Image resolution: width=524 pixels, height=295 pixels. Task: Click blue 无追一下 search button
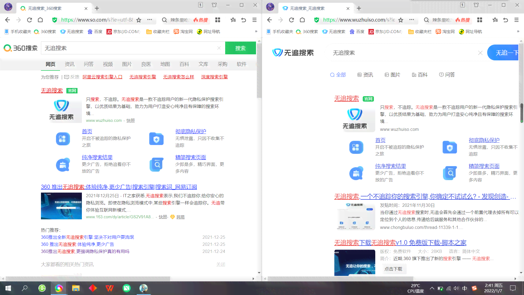pos(503,53)
